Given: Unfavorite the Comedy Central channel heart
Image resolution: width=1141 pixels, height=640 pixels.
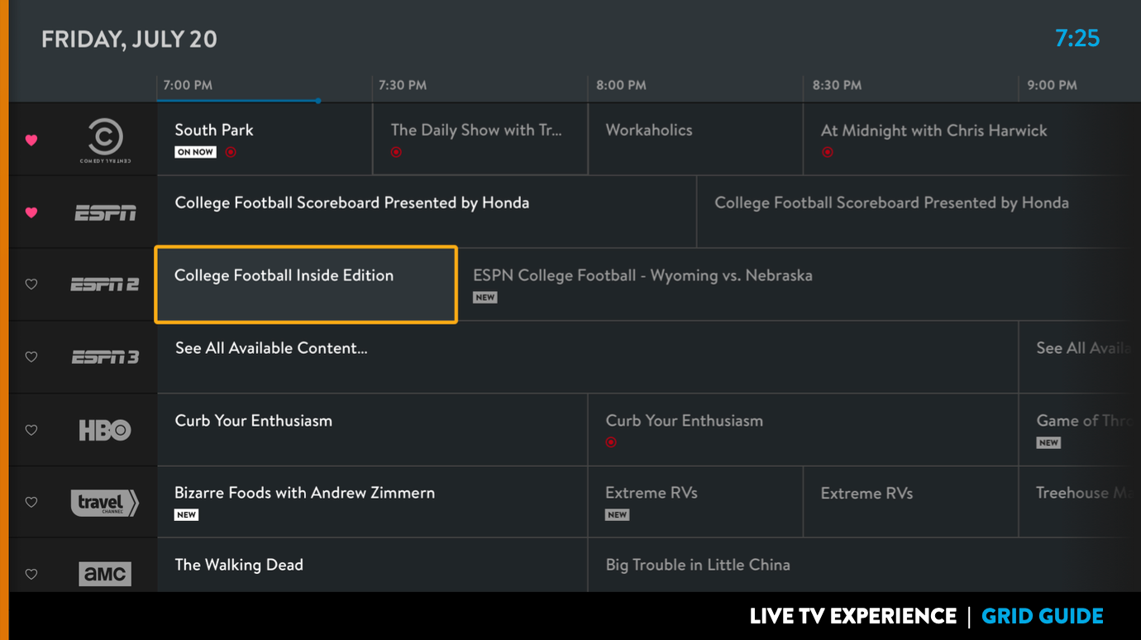Looking at the screenshot, I should tap(31, 140).
